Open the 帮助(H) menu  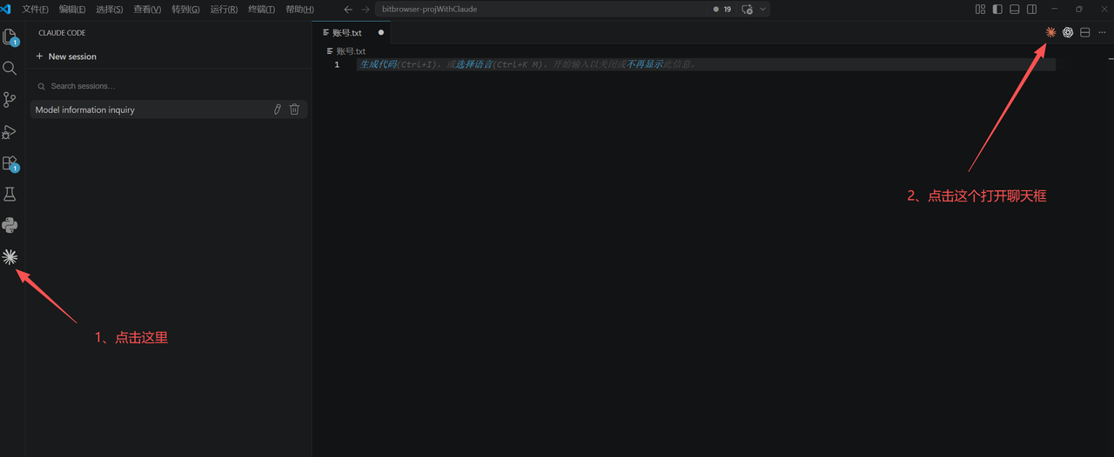point(299,9)
